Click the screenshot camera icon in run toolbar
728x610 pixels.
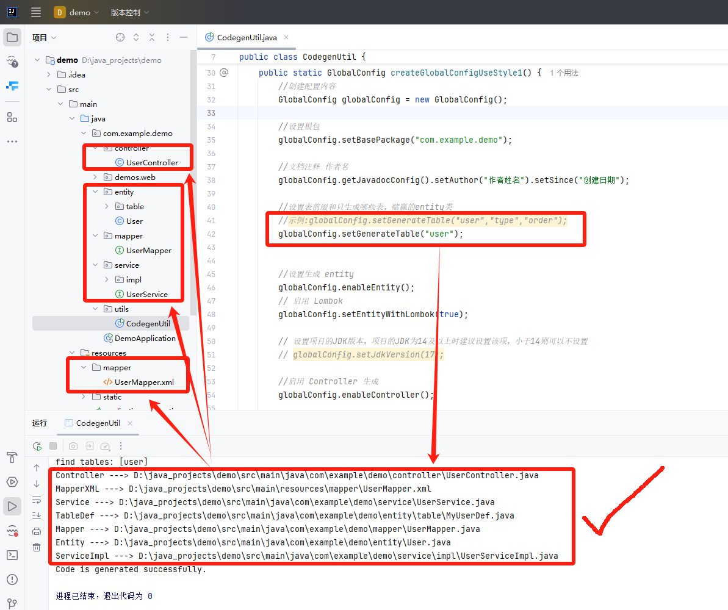[73, 446]
